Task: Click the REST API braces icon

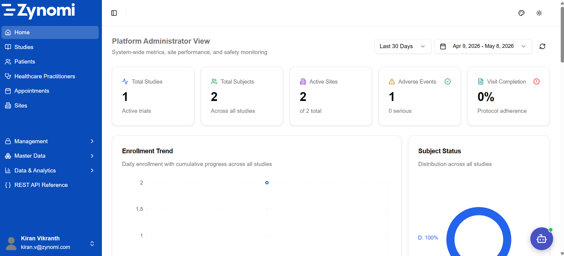Action: 8,185
